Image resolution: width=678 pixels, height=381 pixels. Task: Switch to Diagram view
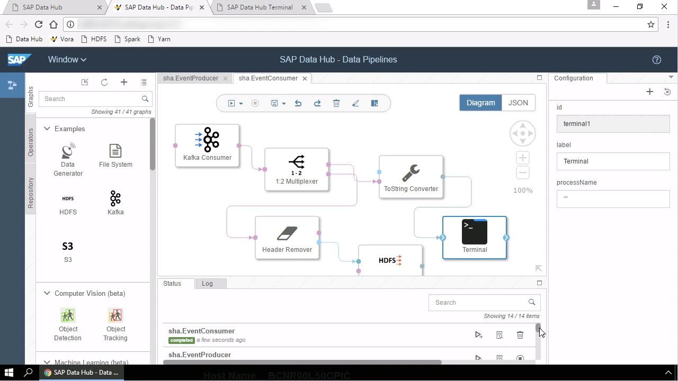coord(480,103)
